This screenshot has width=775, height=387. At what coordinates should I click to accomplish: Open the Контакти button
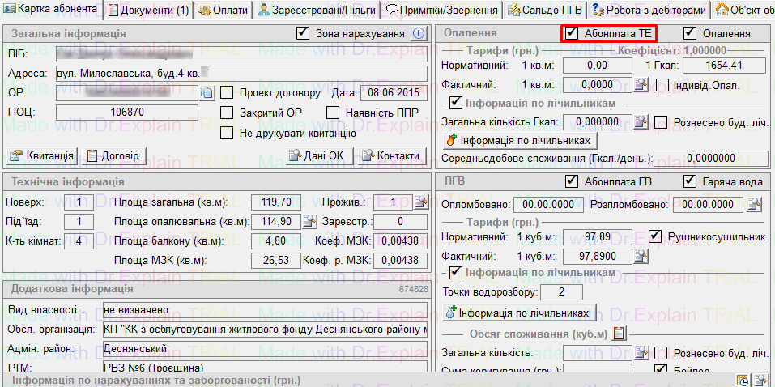pyautogui.click(x=390, y=155)
